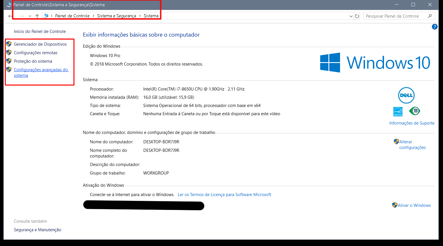This screenshot has width=443, height=246.
Task: Click the green TCO certified badge
Action: [415, 111]
